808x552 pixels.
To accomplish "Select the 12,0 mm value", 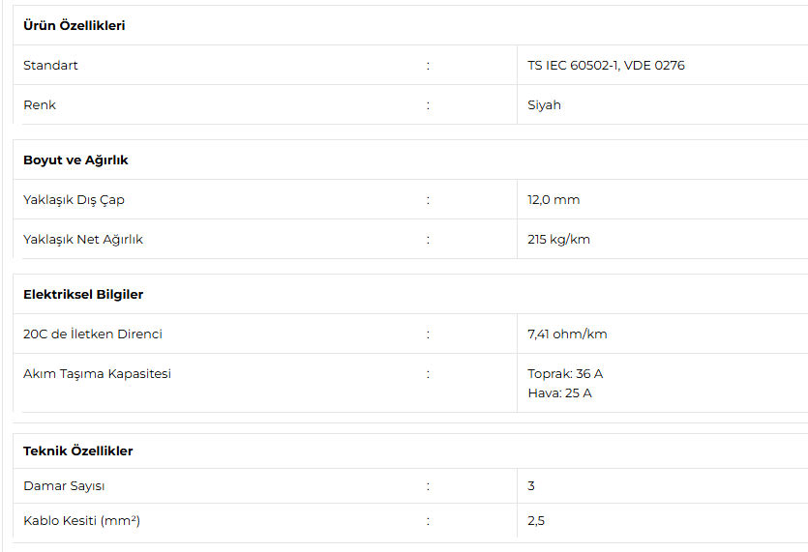I will (x=554, y=200).
